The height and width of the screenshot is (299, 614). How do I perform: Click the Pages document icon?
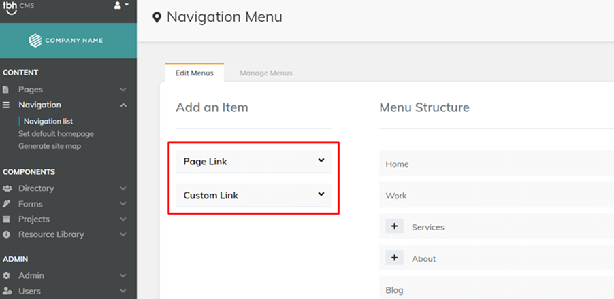pyautogui.click(x=5, y=90)
